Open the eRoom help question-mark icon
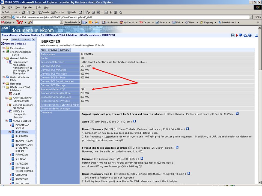 [x=250, y=35]
